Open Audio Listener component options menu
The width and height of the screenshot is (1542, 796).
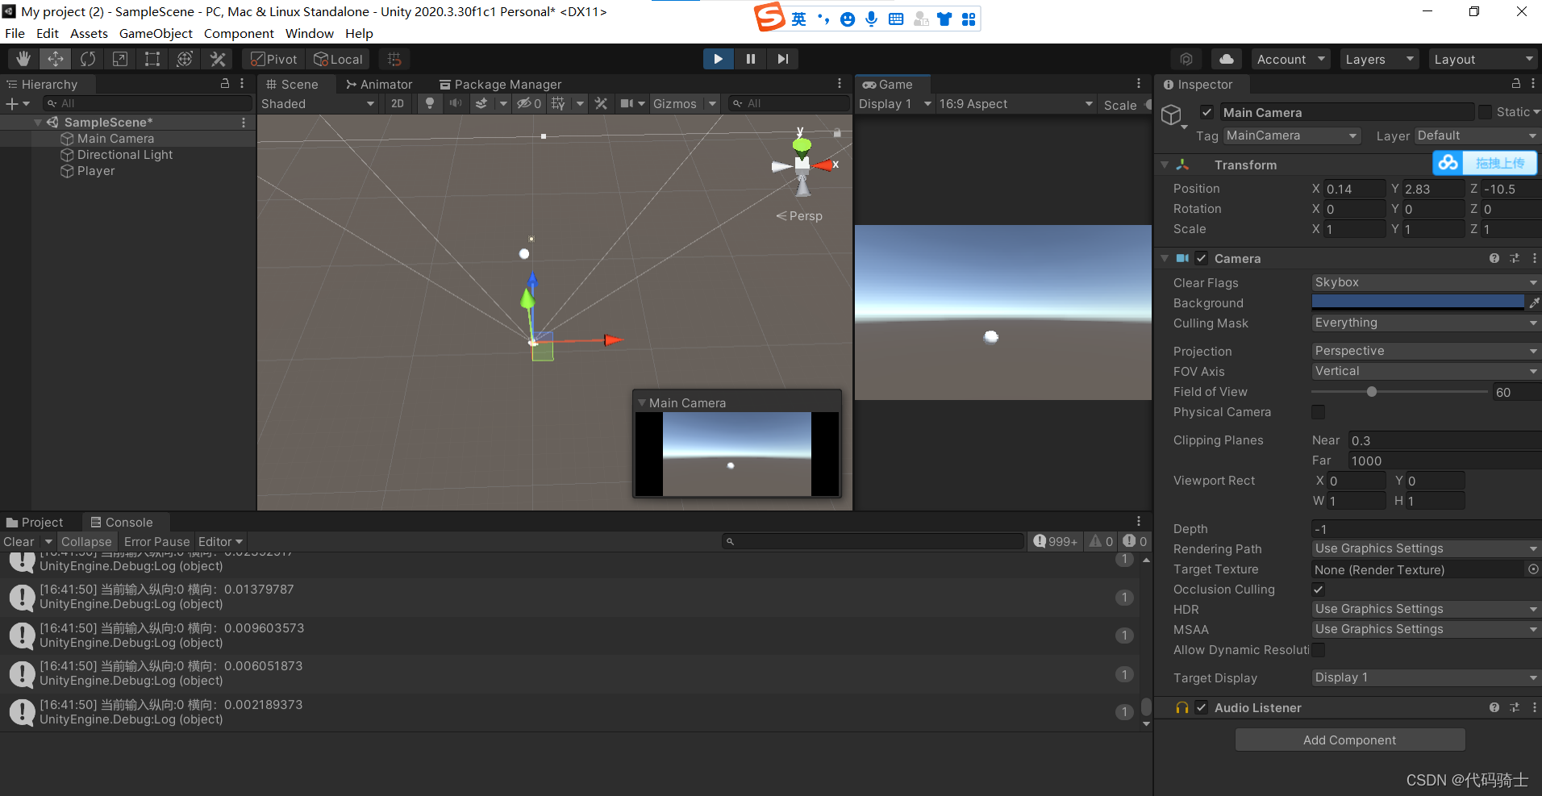point(1534,707)
